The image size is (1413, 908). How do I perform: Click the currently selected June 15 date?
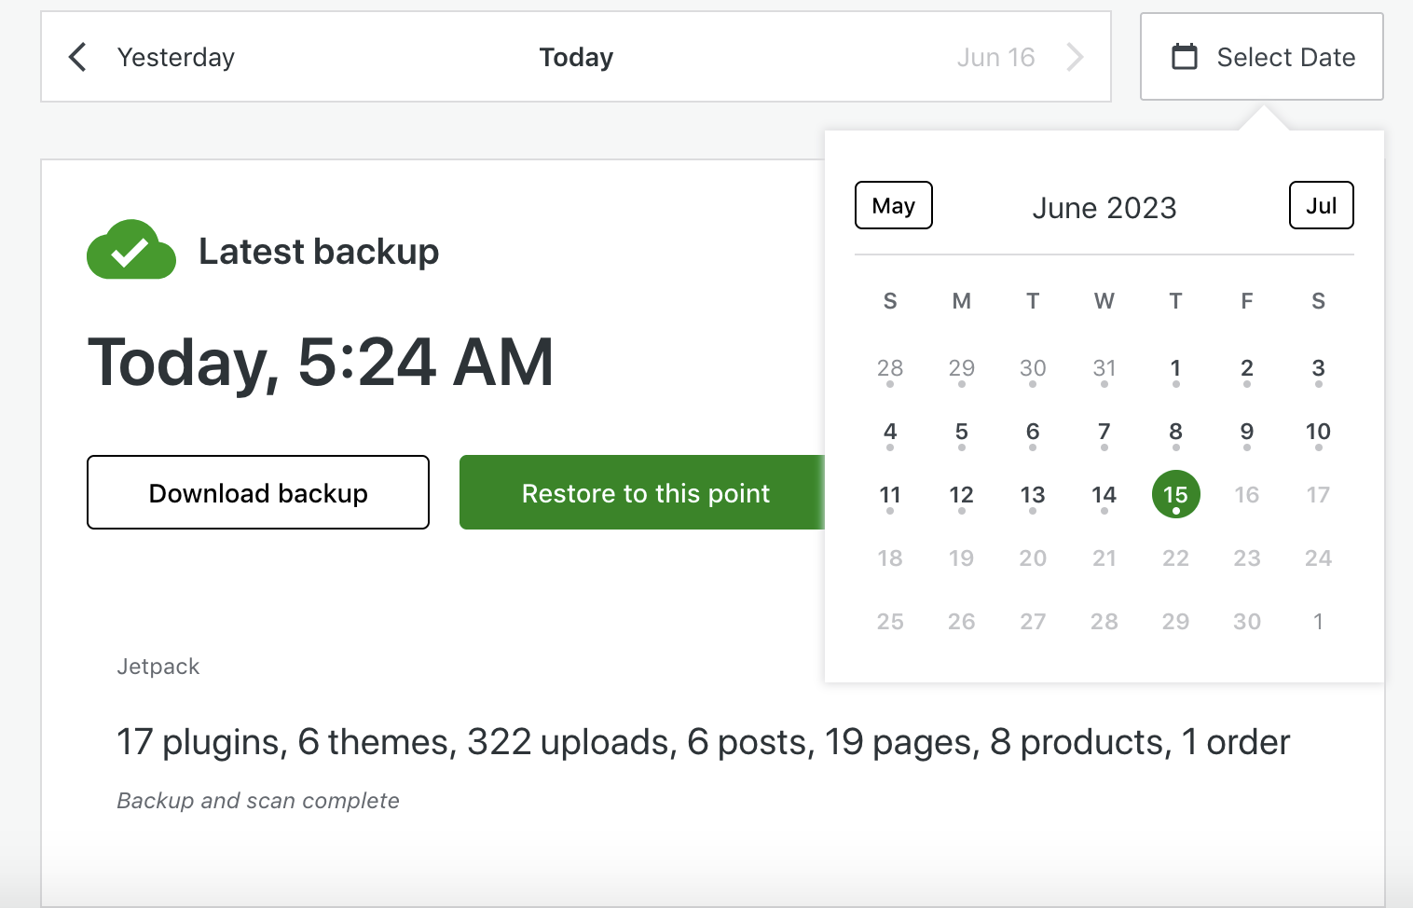pyautogui.click(x=1175, y=493)
